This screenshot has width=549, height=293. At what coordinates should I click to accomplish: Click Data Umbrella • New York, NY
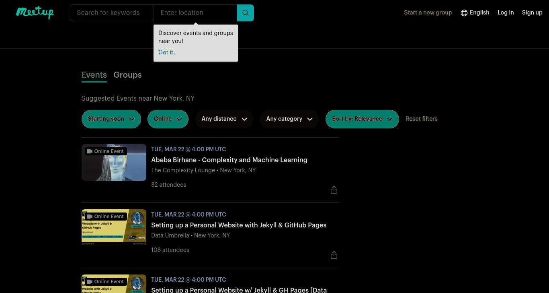[191, 235]
